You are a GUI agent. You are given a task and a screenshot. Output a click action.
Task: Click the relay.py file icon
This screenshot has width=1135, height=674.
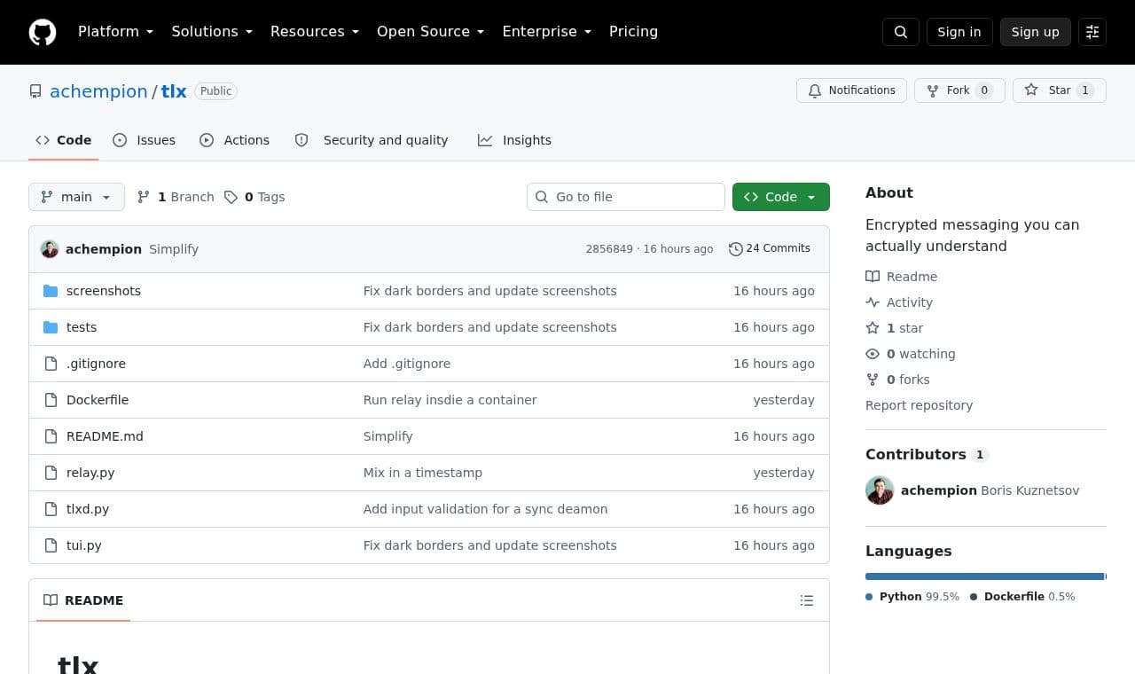tap(51, 473)
